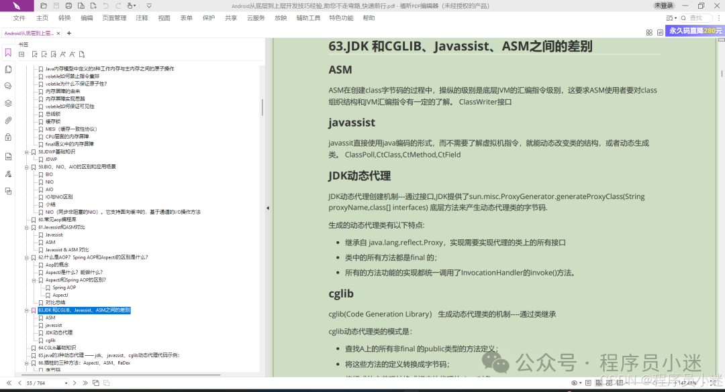Image resolution: width=725 pixels, height=392 pixels.
Task: Go to the next page arrow
Action: coord(75,383)
